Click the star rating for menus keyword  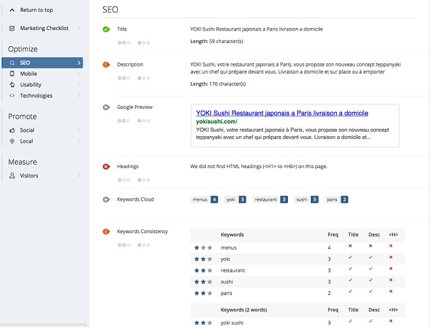coord(203,248)
